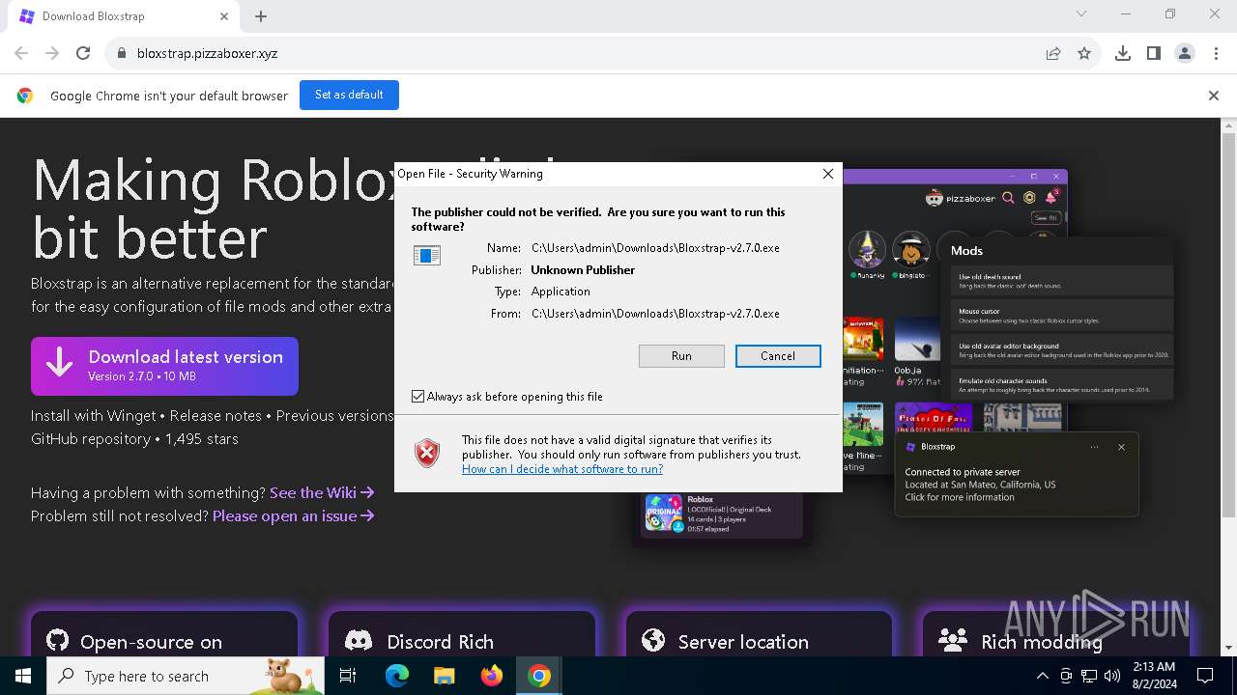Set Chrome as default browser
The height and width of the screenshot is (695, 1237).
(x=349, y=95)
